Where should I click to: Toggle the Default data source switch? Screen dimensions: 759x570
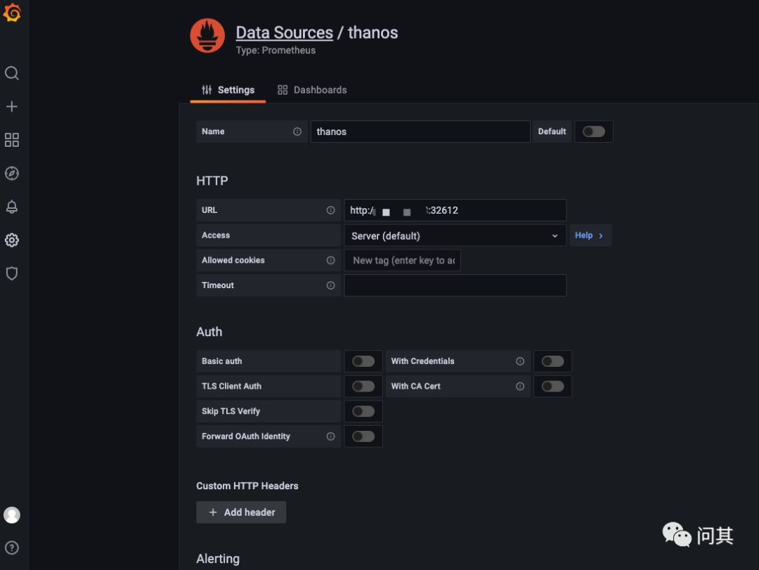click(x=593, y=131)
